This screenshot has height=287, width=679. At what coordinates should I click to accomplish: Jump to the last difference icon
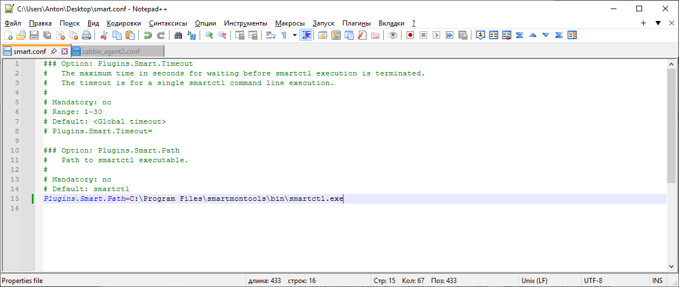[x=559, y=35]
